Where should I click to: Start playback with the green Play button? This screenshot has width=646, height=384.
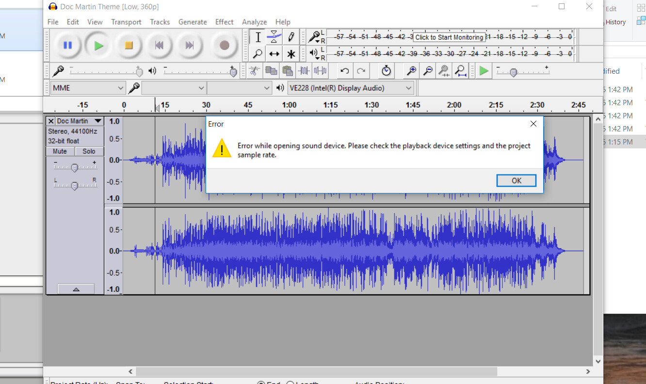point(99,46)
